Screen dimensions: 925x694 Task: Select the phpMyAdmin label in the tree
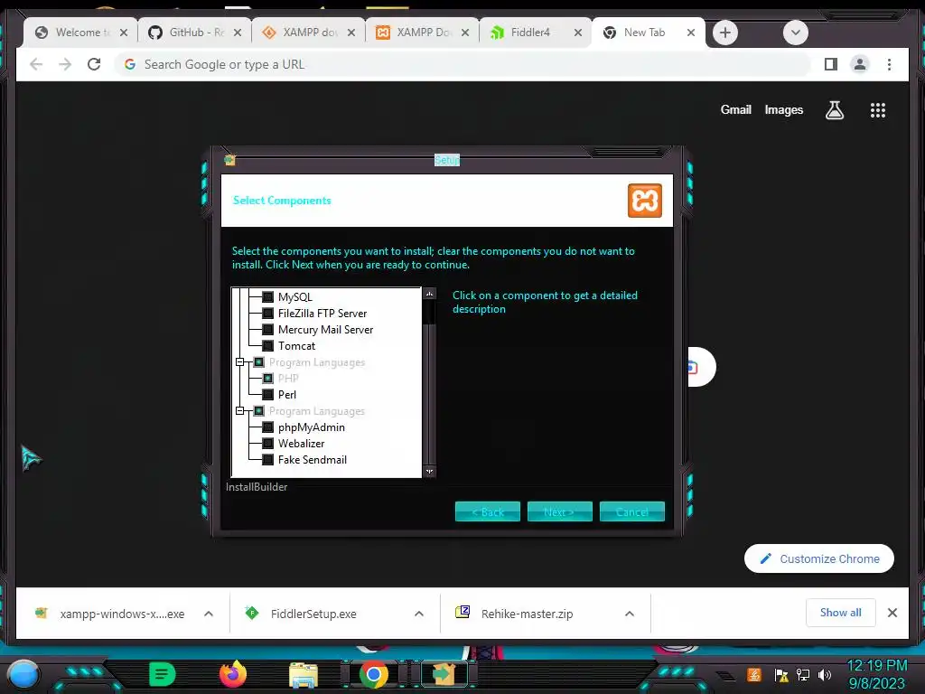point(312,427)
